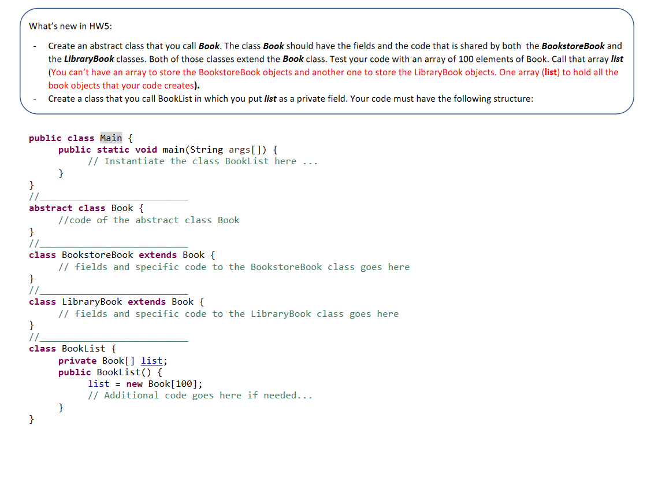This screenshot has height=499, width=658.
Task: Select the comment Instantiate the class BookList
Action: click(201, 161)
